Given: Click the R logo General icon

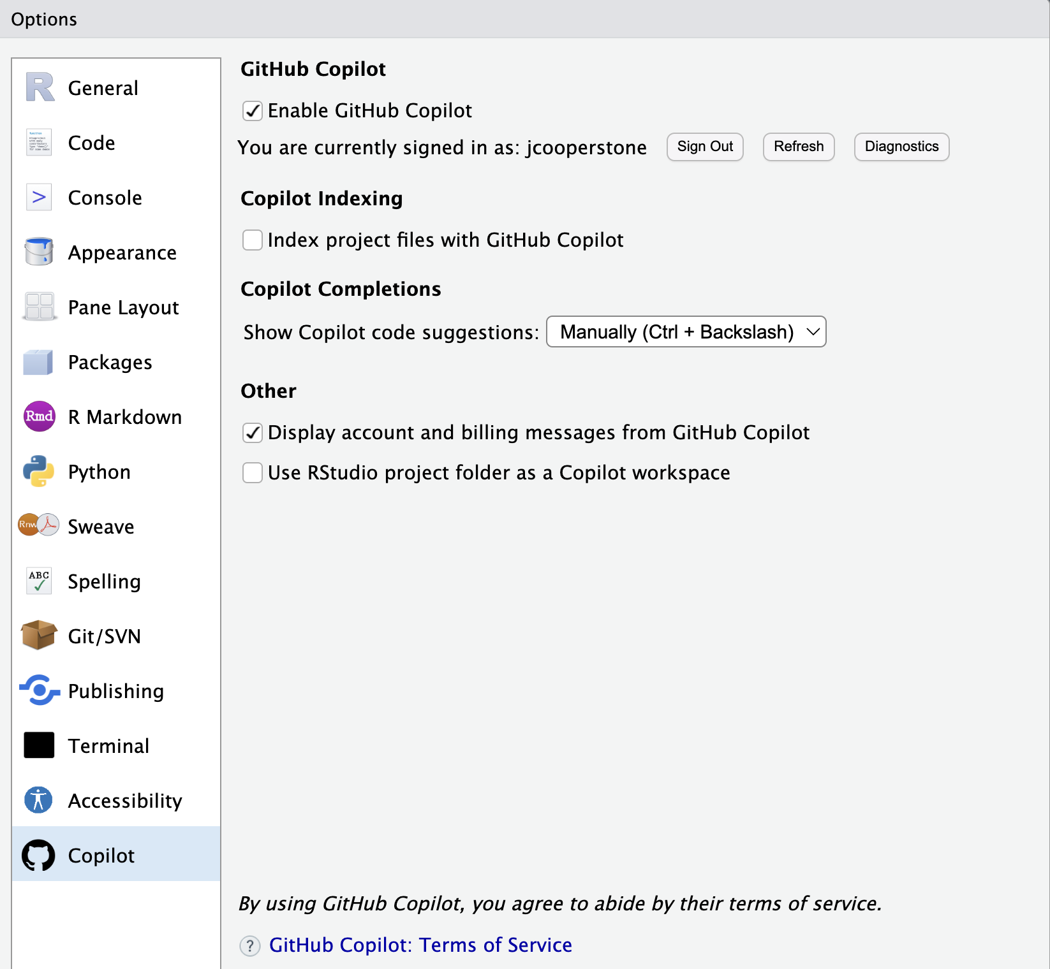Looking at the screenshot, I should (40, 87).
